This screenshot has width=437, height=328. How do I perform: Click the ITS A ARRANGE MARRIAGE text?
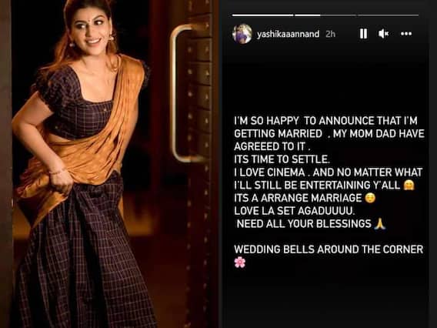(x=298, y=198)
